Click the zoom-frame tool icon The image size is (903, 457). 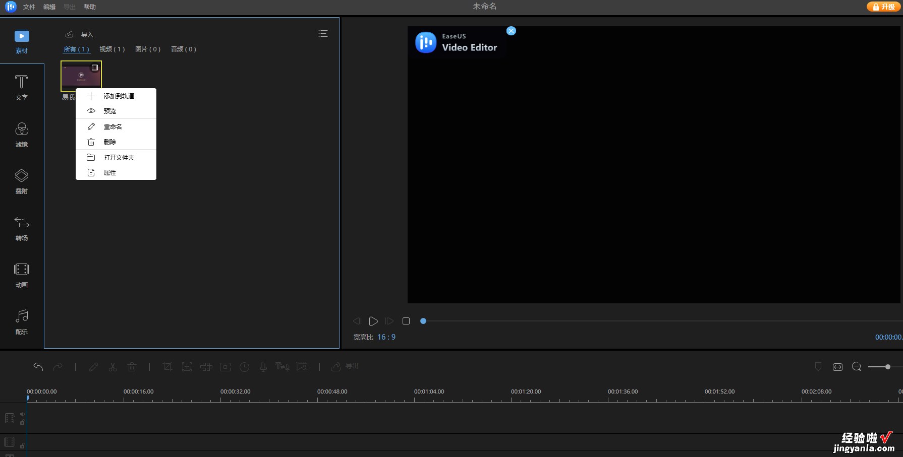coord(187,367)
